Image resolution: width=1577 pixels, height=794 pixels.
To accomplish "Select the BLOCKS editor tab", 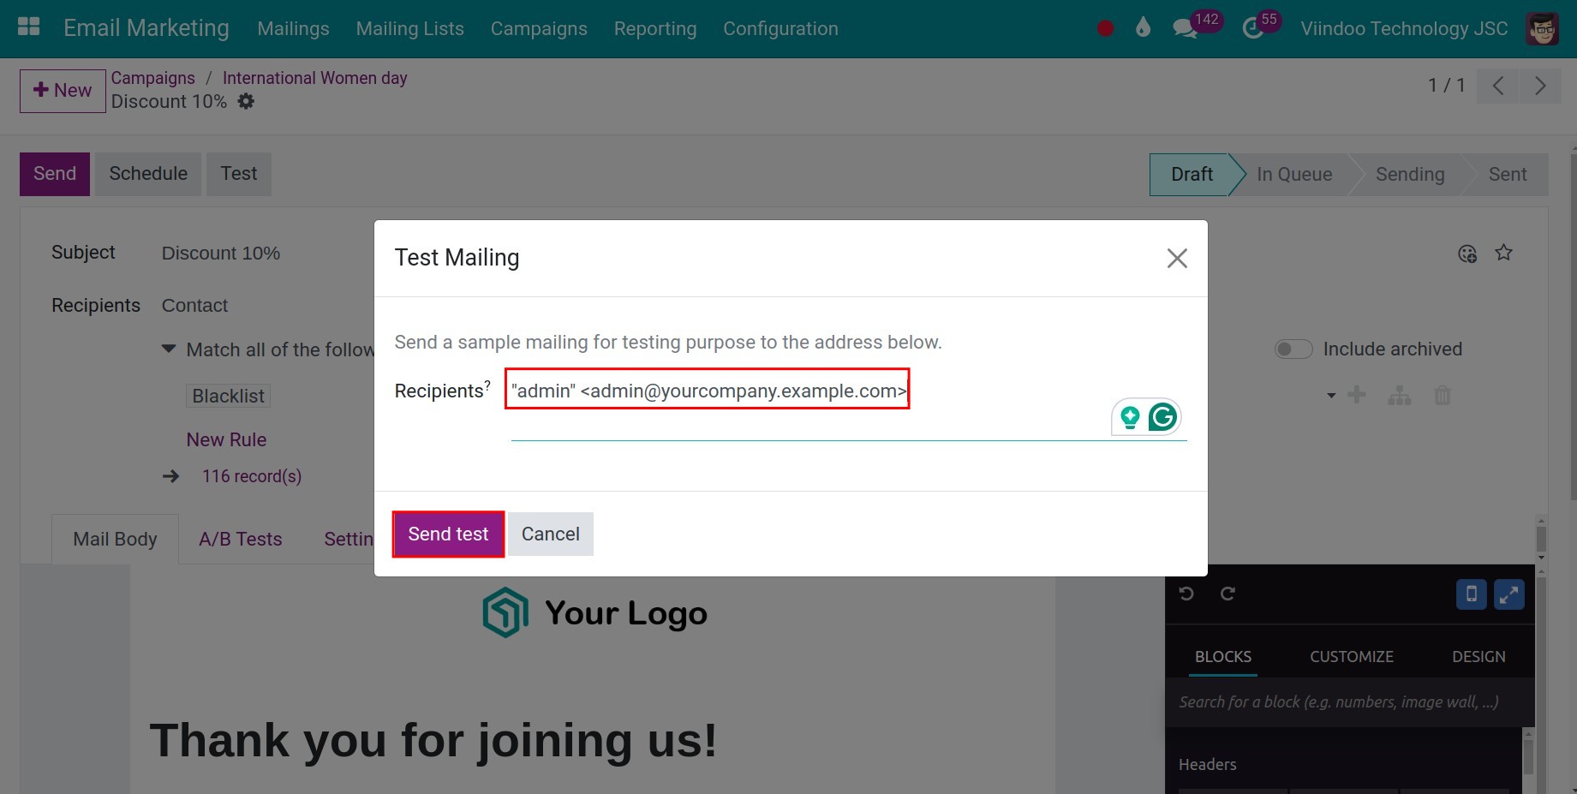I will [x=1222, y=656].
